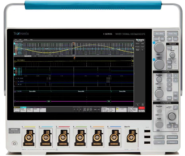The image size is (185, 156).
Task: Click the Default Setup button
Action: [173, 137]
